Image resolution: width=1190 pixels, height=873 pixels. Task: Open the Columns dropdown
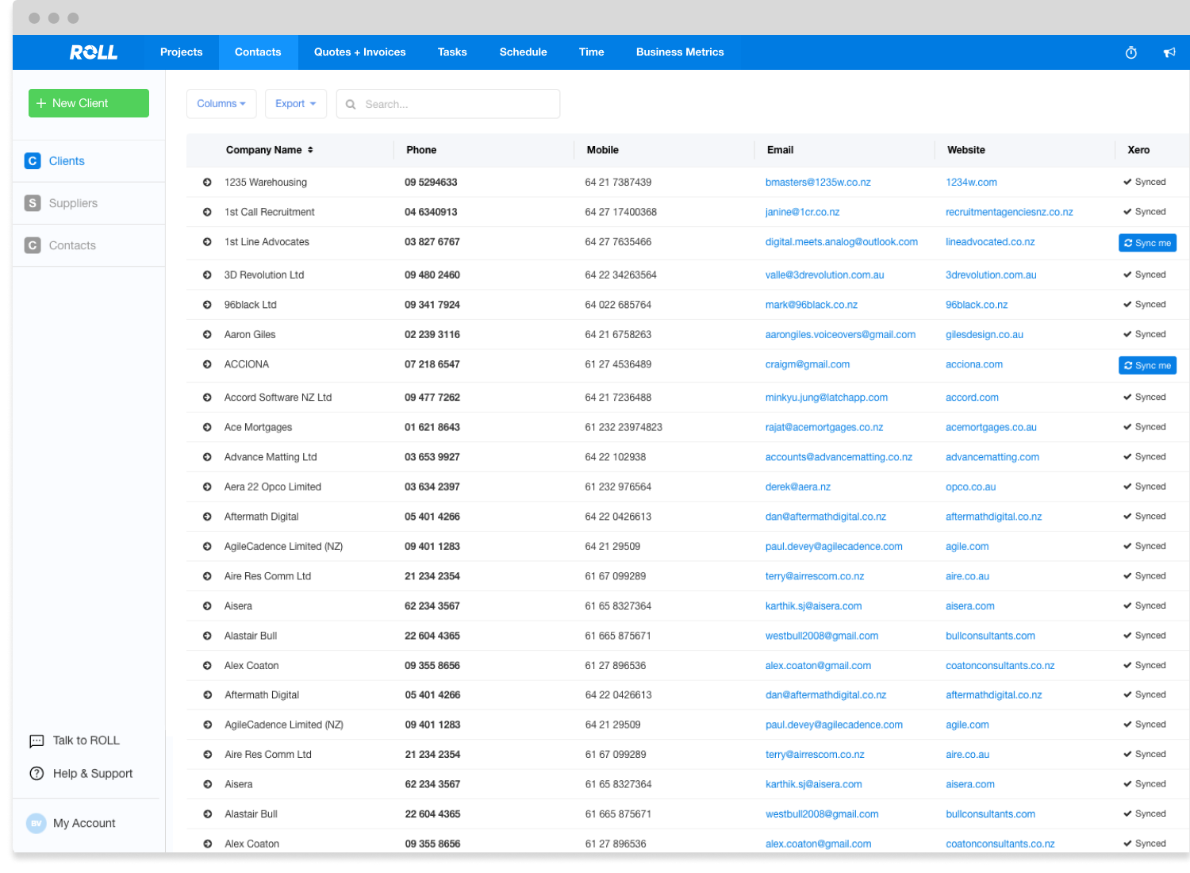(221, 104)
